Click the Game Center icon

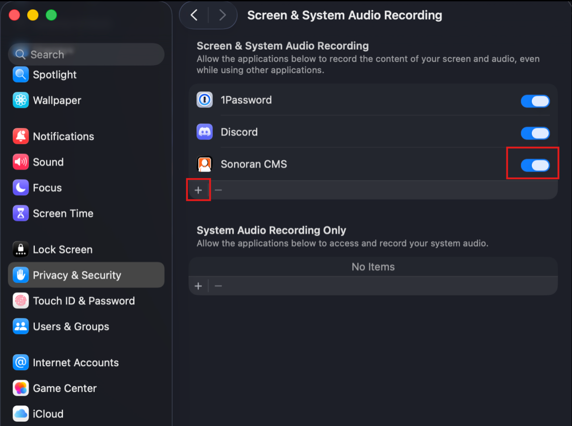point(21,388)
